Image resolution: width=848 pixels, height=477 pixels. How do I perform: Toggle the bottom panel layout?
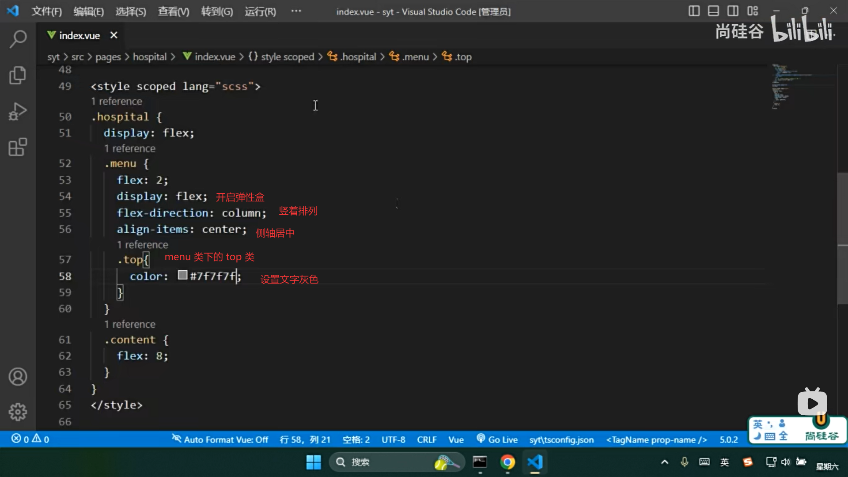(x=713, y=11)
